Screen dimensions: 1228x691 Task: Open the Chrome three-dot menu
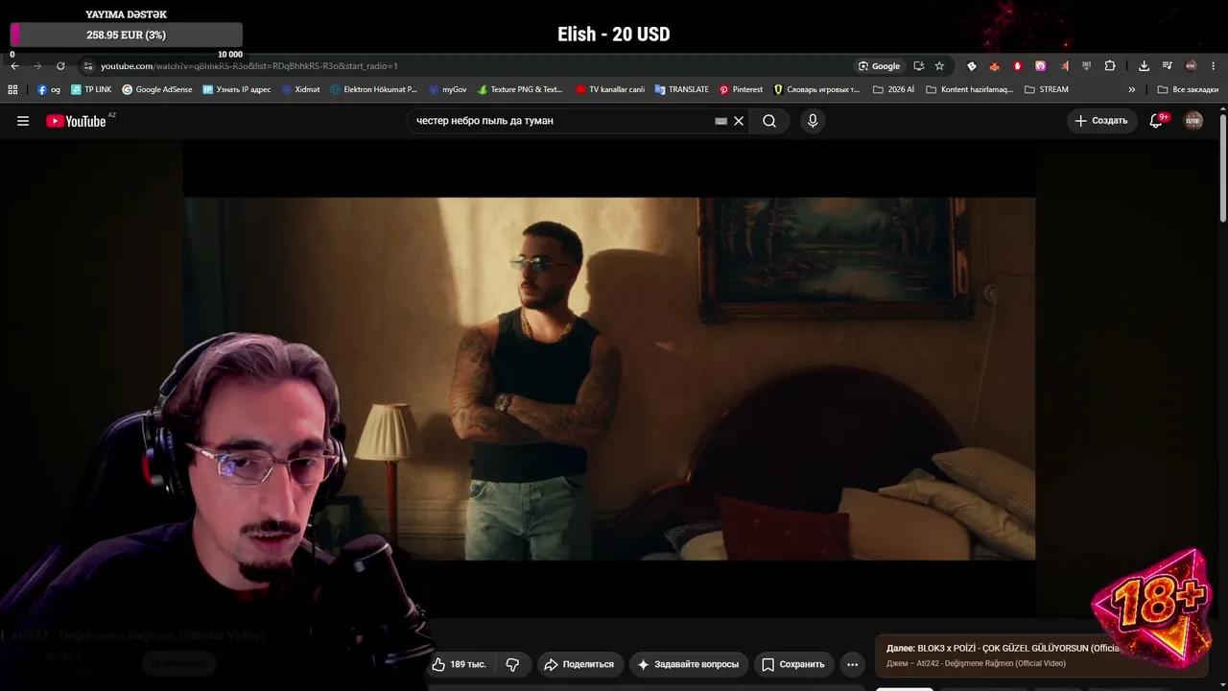pyautogui.click(x=1214, y=66)
